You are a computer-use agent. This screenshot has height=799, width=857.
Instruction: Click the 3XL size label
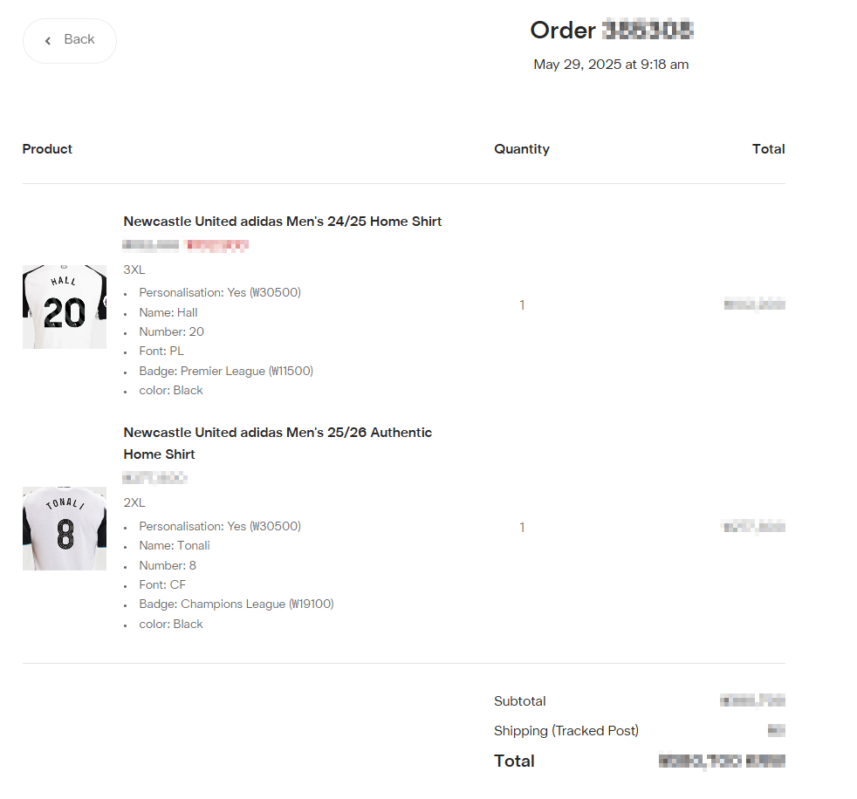134,270
